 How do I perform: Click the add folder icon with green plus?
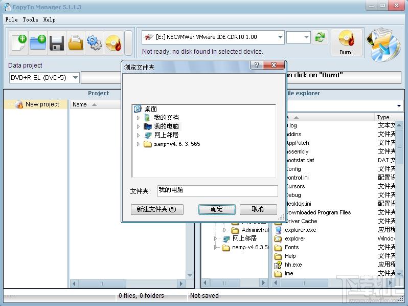click(38, 42)
